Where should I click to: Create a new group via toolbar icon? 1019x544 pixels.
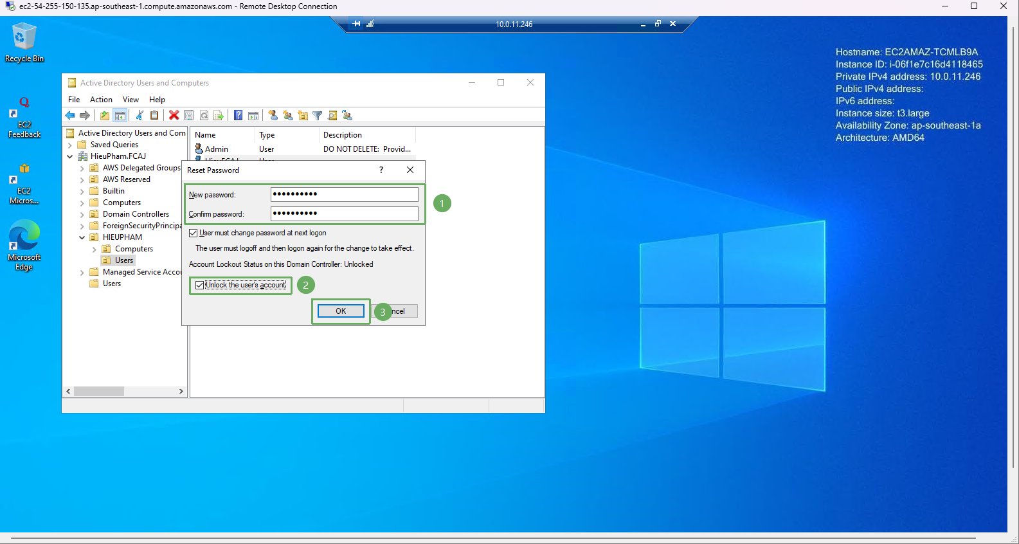tap(287, 116)
